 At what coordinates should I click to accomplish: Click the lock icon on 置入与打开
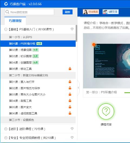point(70,82)
